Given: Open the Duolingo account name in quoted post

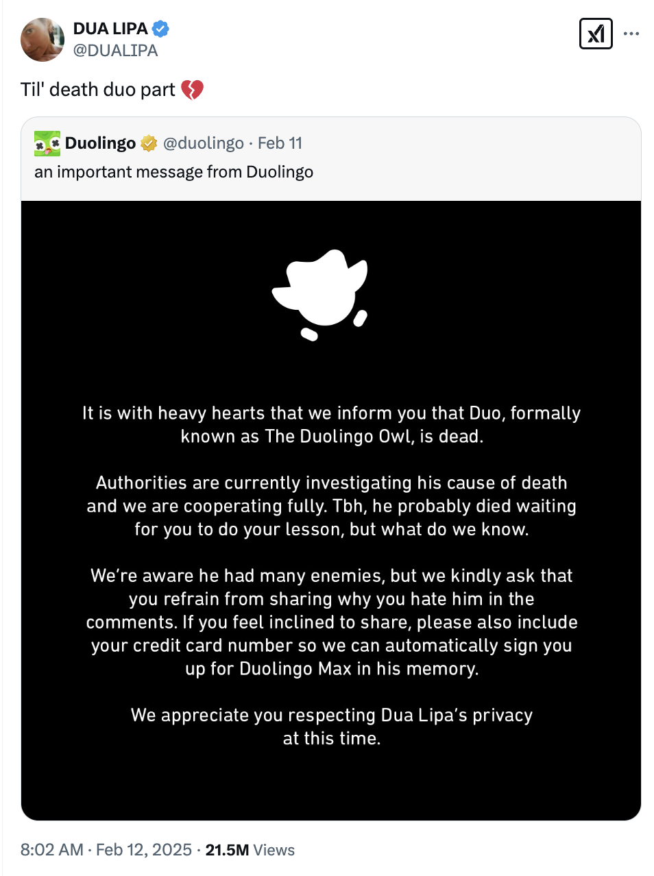Looking at the screenshot, I should (100, 143).
